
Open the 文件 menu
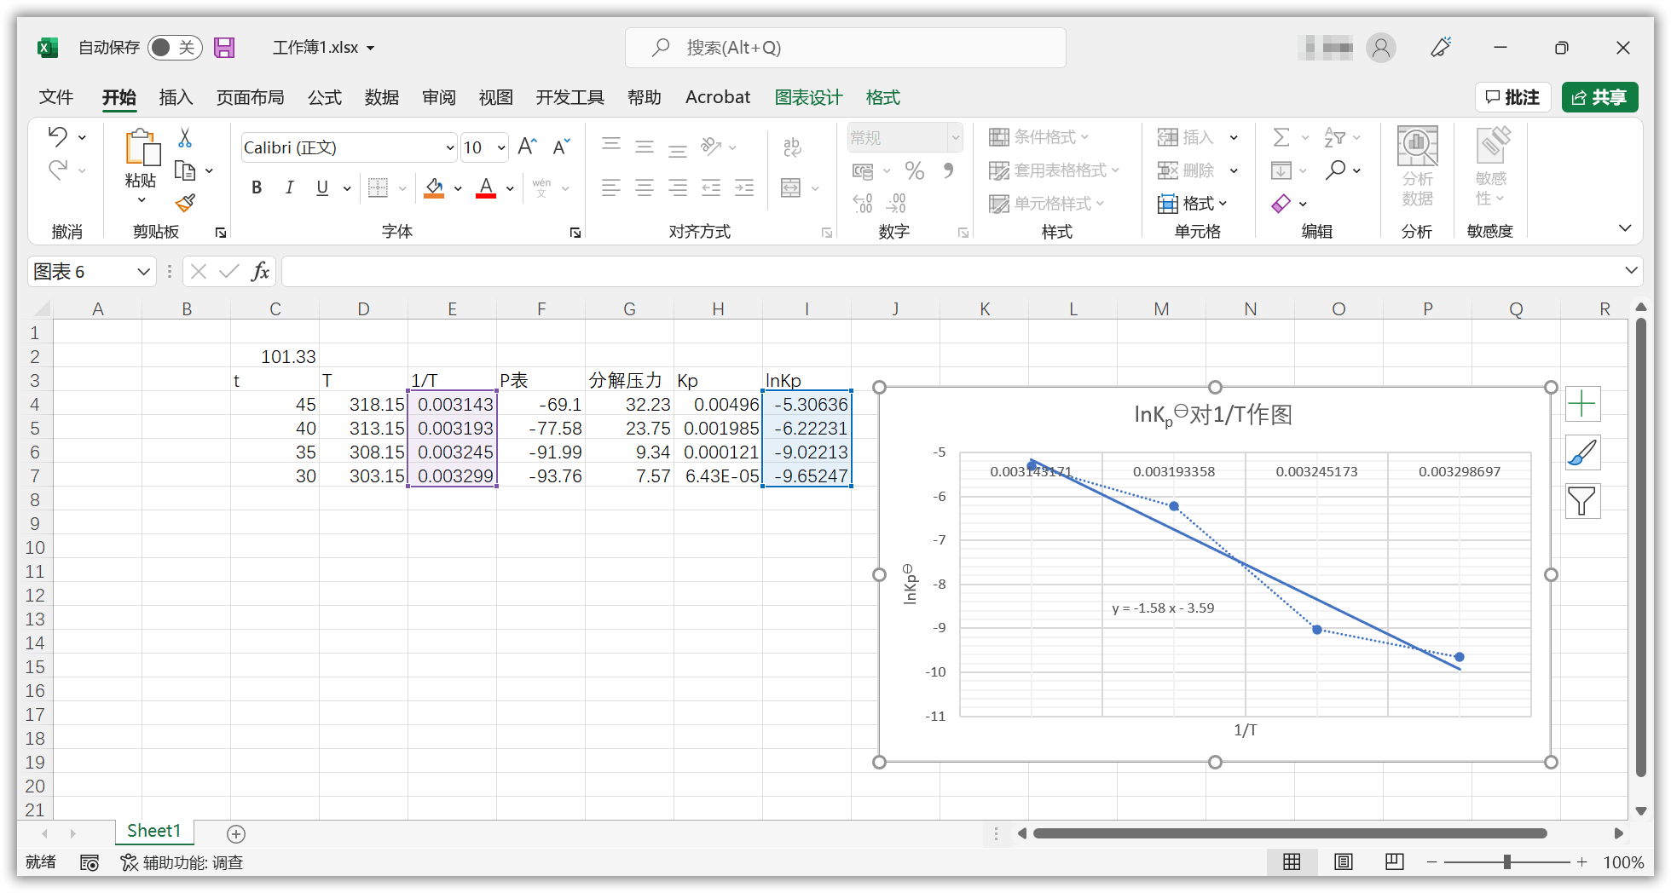click(x=55, y=97)
